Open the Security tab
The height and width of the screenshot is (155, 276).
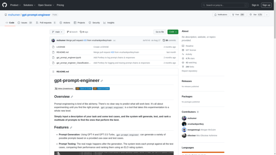(94, 23)
